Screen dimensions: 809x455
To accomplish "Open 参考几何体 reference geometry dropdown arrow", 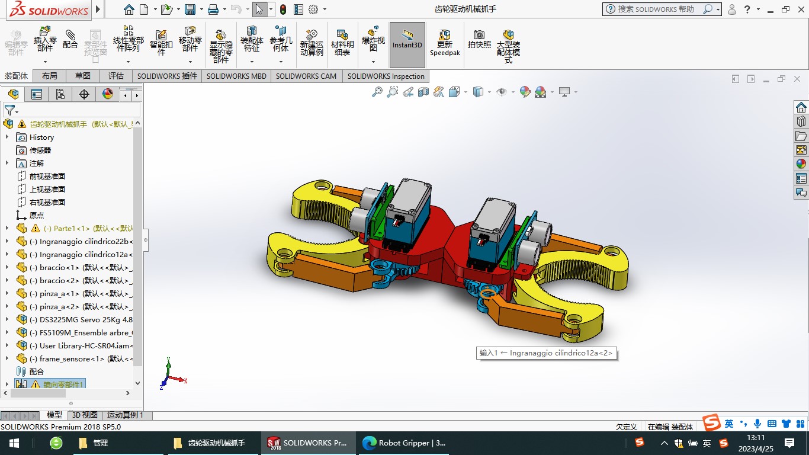I will [281, 62].
